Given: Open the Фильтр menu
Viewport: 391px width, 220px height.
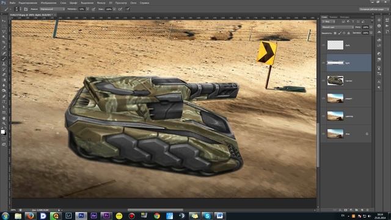Looking at the screenshot, I should click(101, 2).
